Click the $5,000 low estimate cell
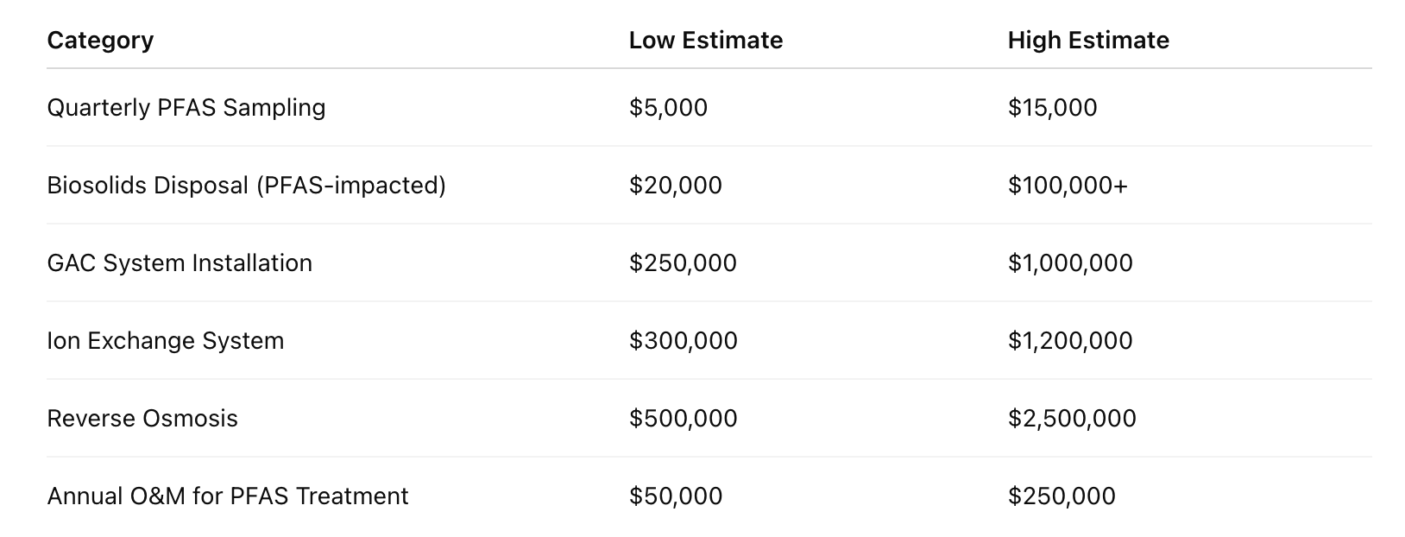The width and height of the screenshot is (1405, 537). 668,107
